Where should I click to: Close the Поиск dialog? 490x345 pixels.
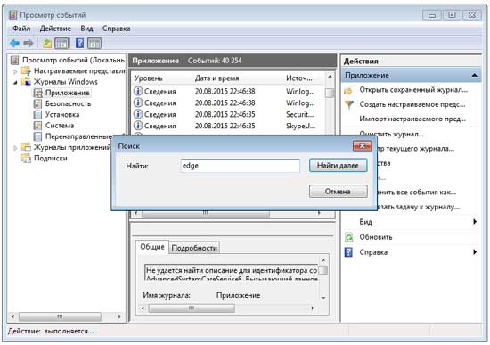pos(363,145)
